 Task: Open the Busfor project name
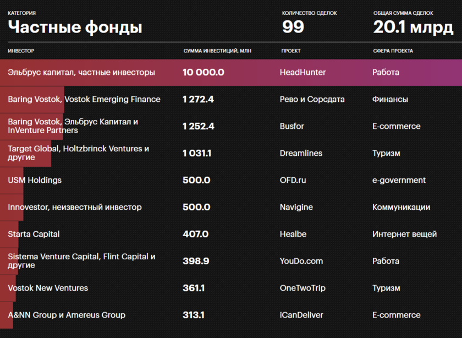(292, 126)
